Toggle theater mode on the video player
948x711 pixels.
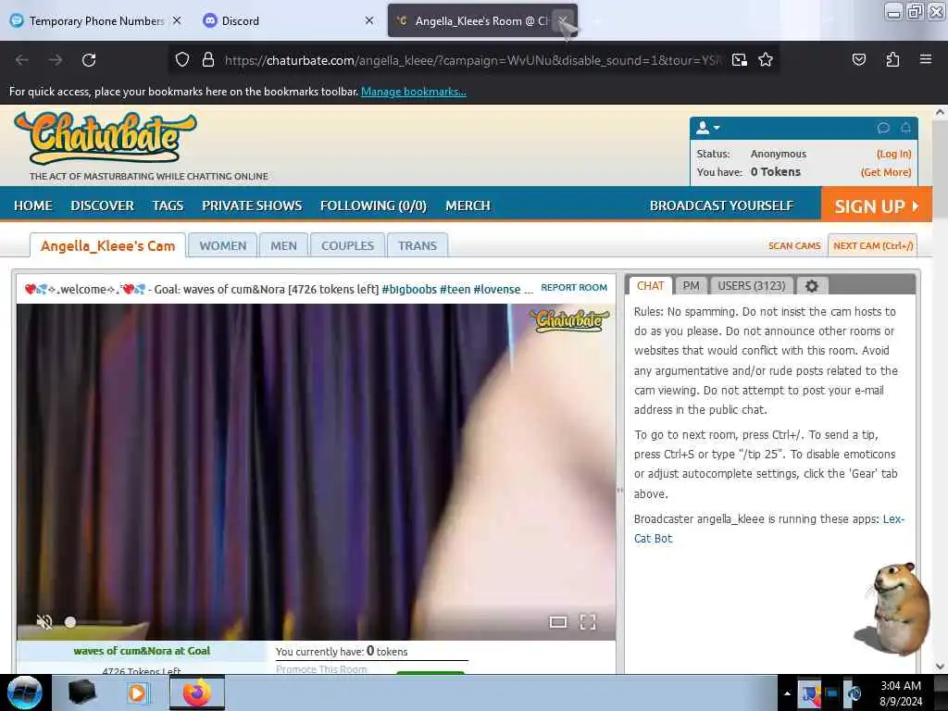point(558,622)
